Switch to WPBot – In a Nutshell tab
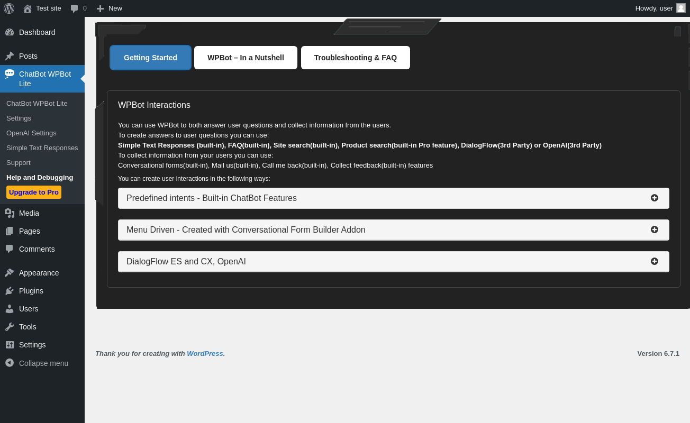Screen dimensions: 690x423 click(x=246, y=58)
